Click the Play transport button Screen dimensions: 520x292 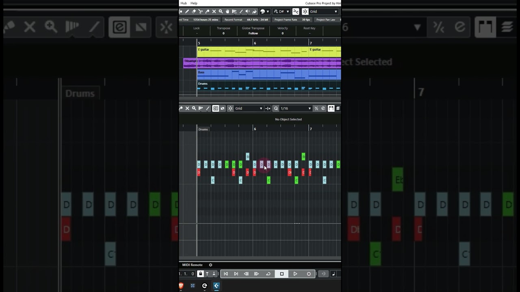point(295,274)
